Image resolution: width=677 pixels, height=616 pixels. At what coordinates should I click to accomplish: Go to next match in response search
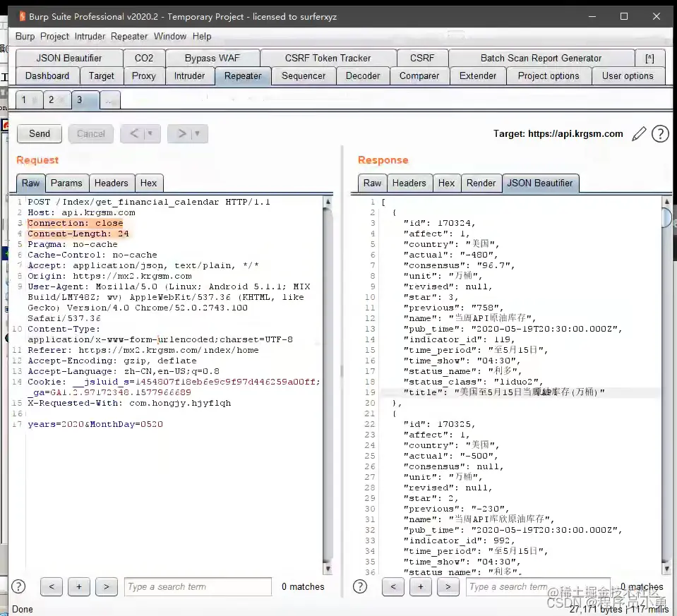point(448,586)
